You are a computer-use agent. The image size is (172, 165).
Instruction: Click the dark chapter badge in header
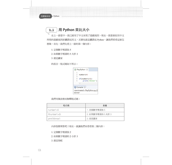[46, 16]
